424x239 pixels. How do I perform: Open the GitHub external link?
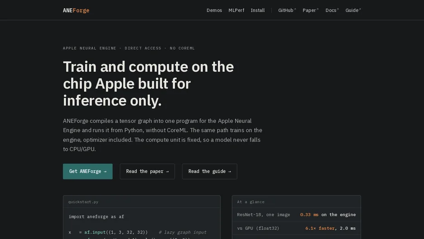point(287,10)
